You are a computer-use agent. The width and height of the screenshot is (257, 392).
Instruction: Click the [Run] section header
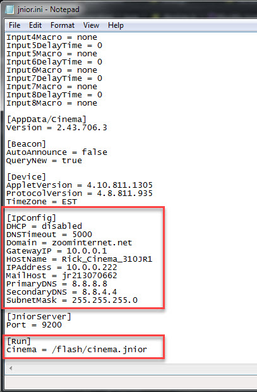19,341
